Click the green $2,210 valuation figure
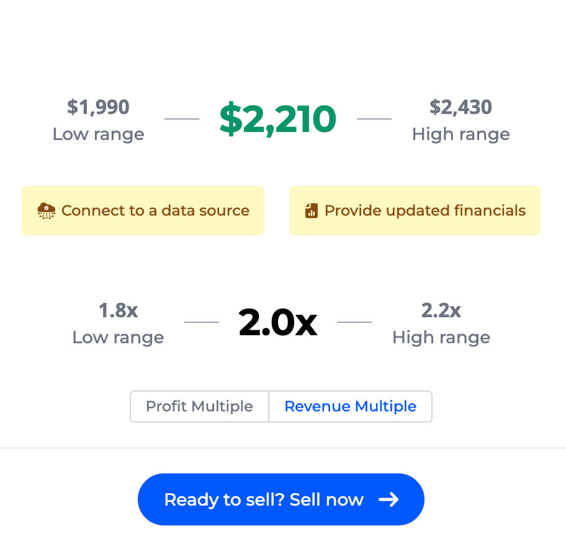This screenshot has height=549, width=566. [277, 119]
